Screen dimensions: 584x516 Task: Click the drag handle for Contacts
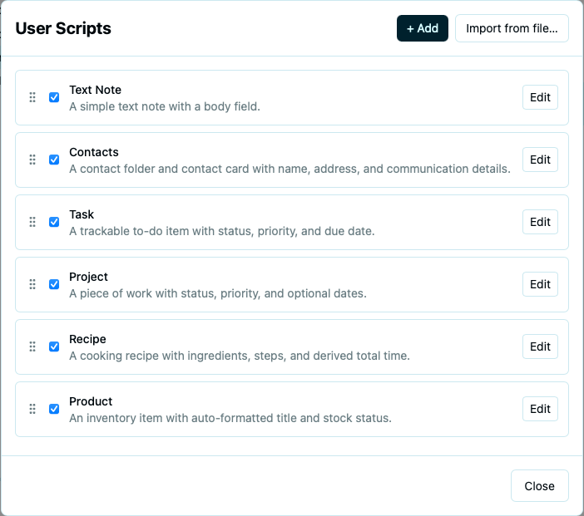coord(32,160)
